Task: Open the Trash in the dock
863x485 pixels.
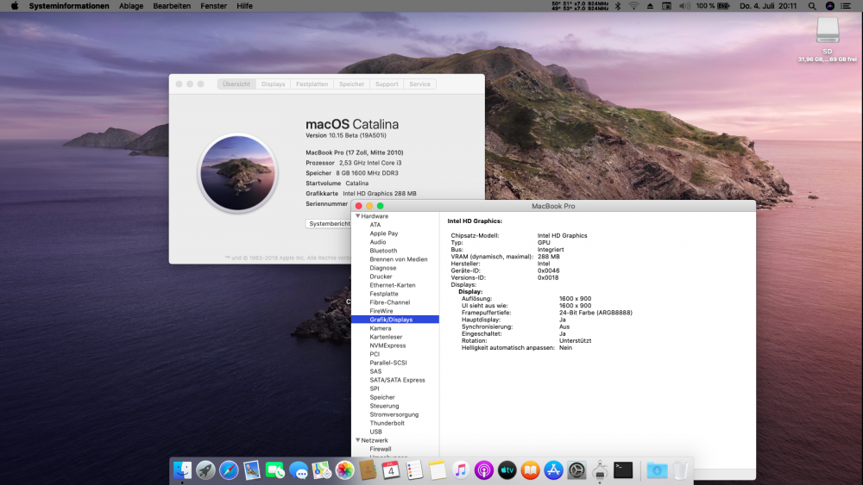Action: click(680, 470)
